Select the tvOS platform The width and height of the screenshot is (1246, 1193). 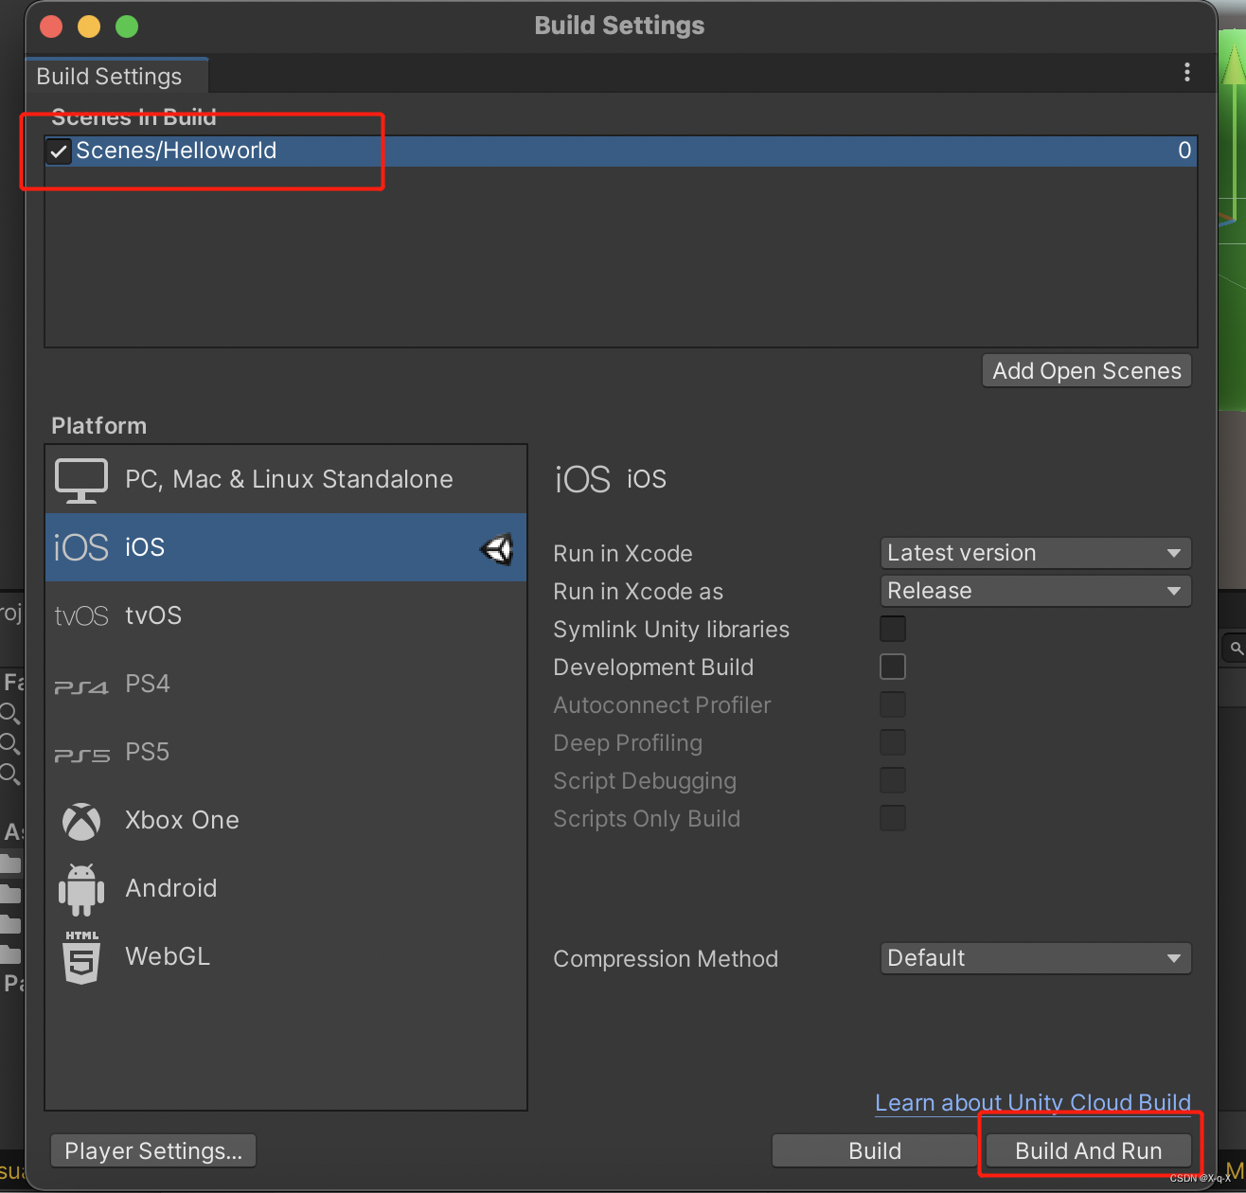(286, 615)
